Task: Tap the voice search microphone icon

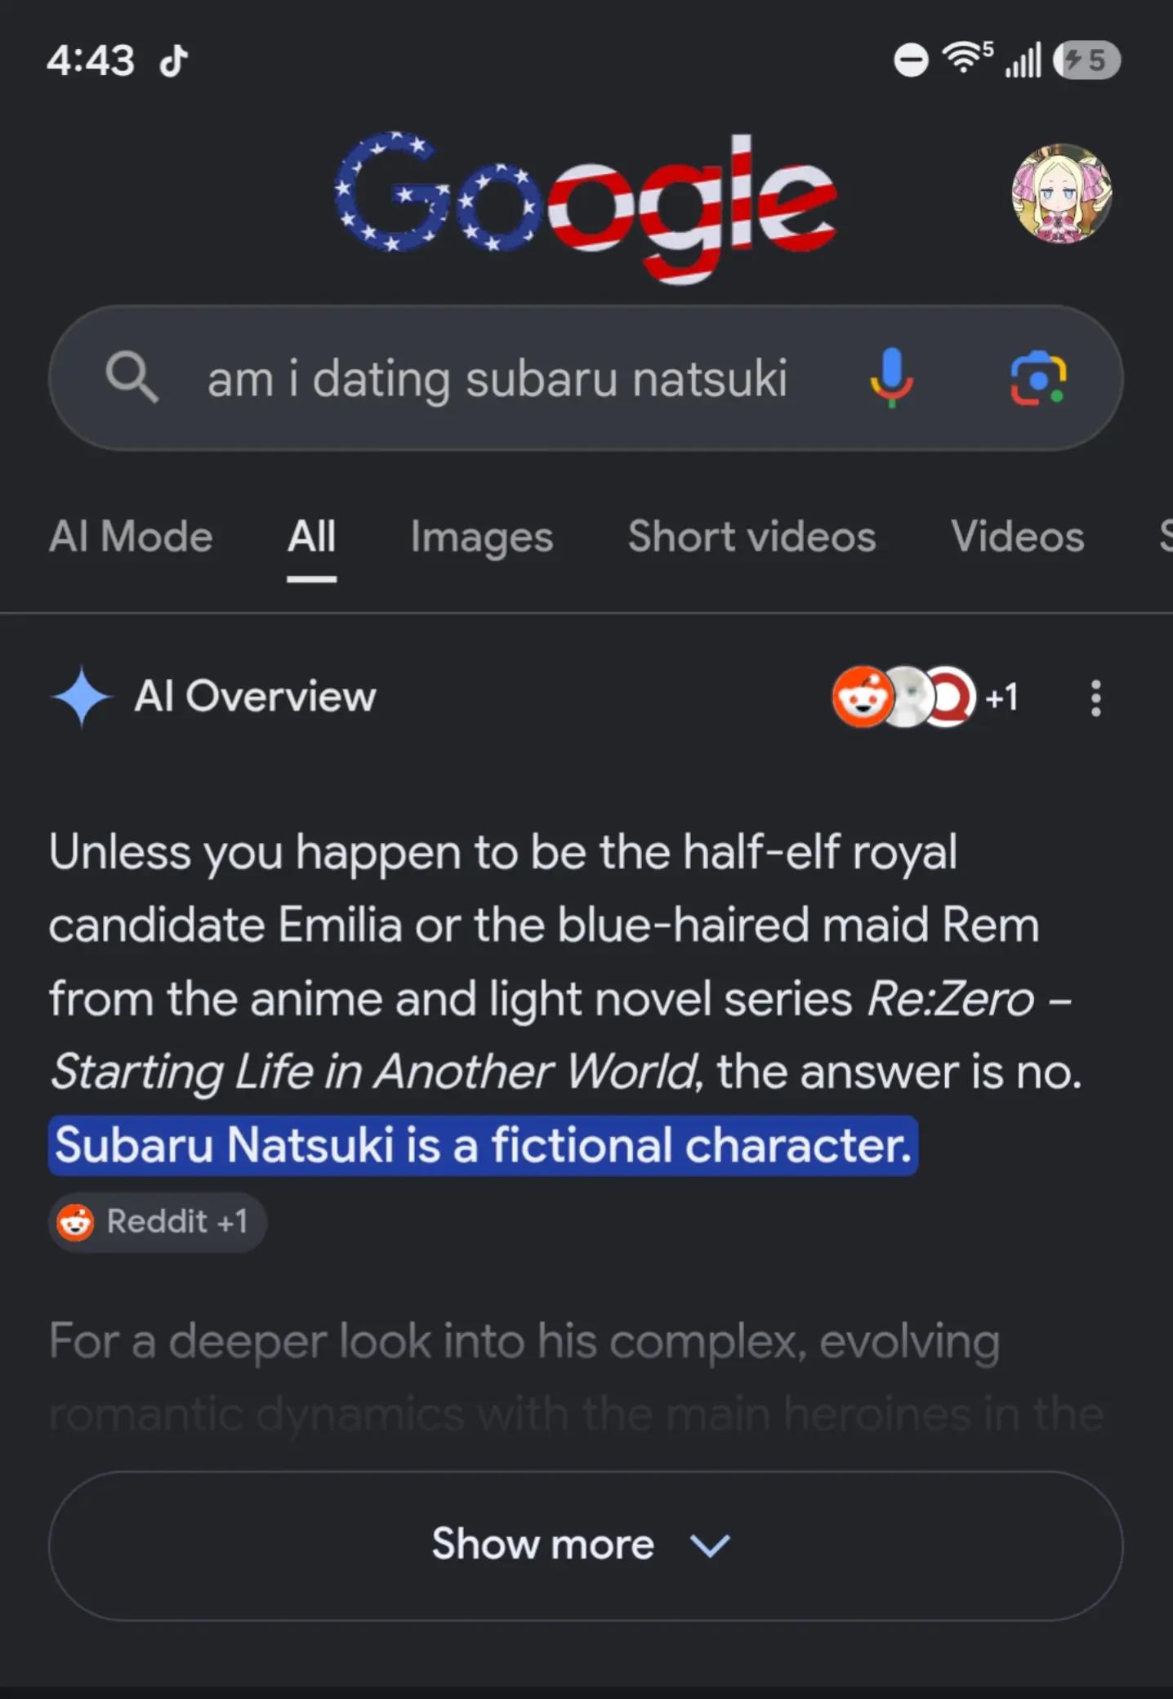Action: [x=891, y=378]
